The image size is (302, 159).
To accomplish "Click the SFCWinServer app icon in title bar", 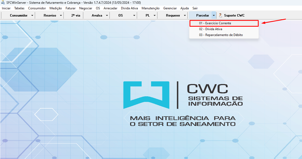I will click(3, 2).
